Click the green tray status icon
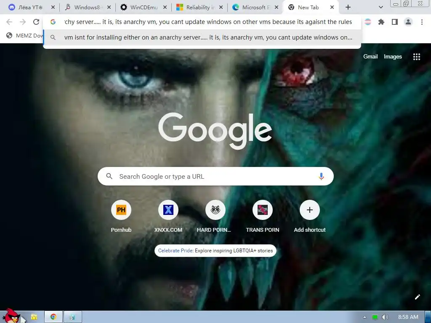The image size is (431, 323). pos(375,317)
